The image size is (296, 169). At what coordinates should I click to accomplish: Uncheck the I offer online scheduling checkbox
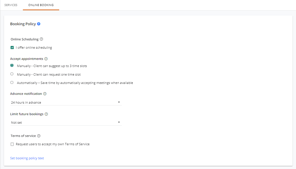[x=12, y=48]
